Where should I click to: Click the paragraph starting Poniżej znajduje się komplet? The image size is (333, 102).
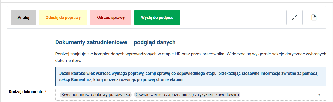coord(191,57)
